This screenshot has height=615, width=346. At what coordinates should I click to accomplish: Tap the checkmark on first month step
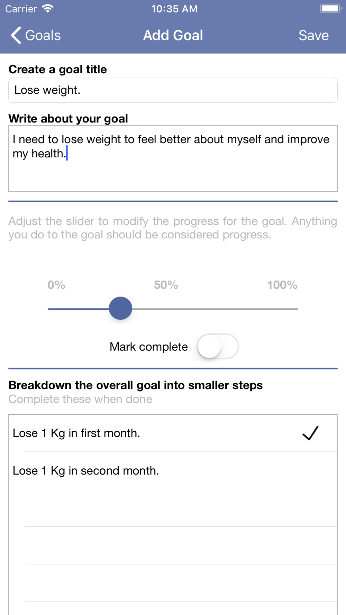pos(310,433)
